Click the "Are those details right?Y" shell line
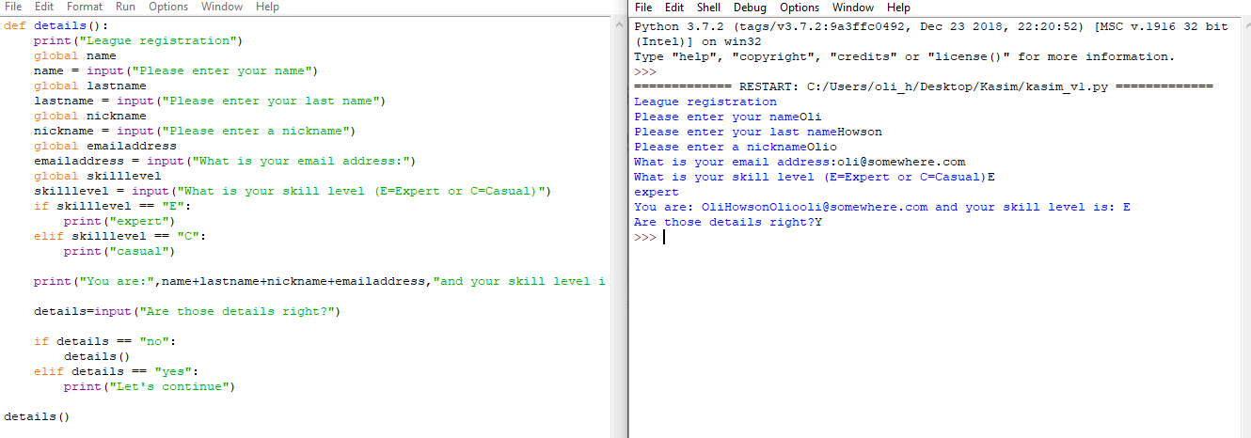The image size is (1251, 438). 728,223
